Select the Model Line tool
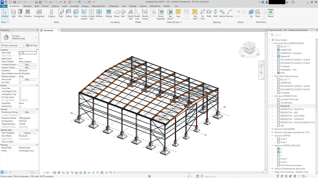Viewport: 318px width, 178px height. [137, 15]
